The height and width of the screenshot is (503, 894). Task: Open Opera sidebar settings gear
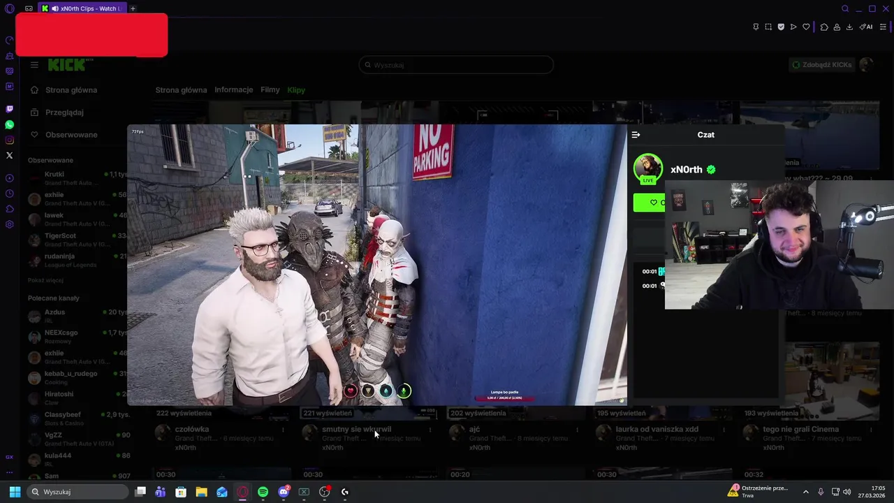pyautogui.click(x=10, y=224)
